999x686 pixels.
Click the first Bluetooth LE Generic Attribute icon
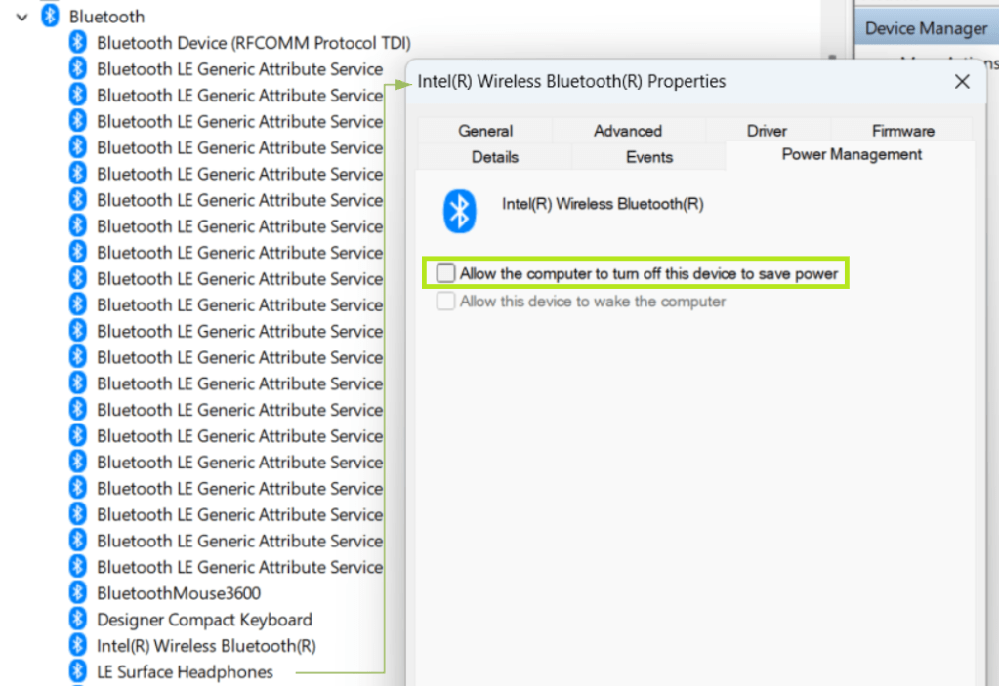click(78, 69)
